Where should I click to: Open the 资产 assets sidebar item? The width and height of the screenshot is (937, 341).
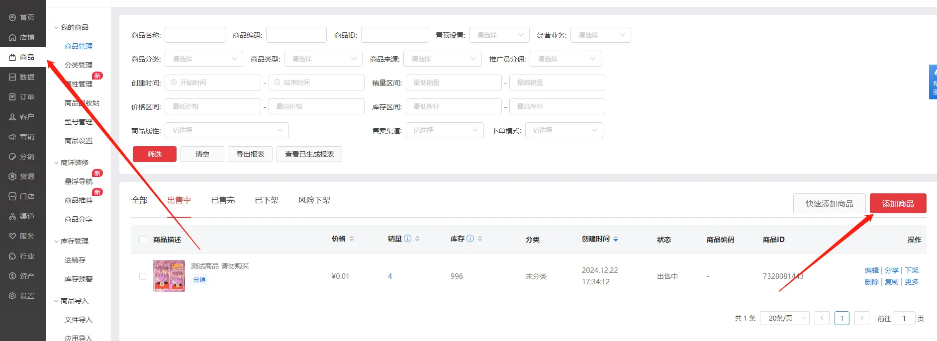coord(22,276)
